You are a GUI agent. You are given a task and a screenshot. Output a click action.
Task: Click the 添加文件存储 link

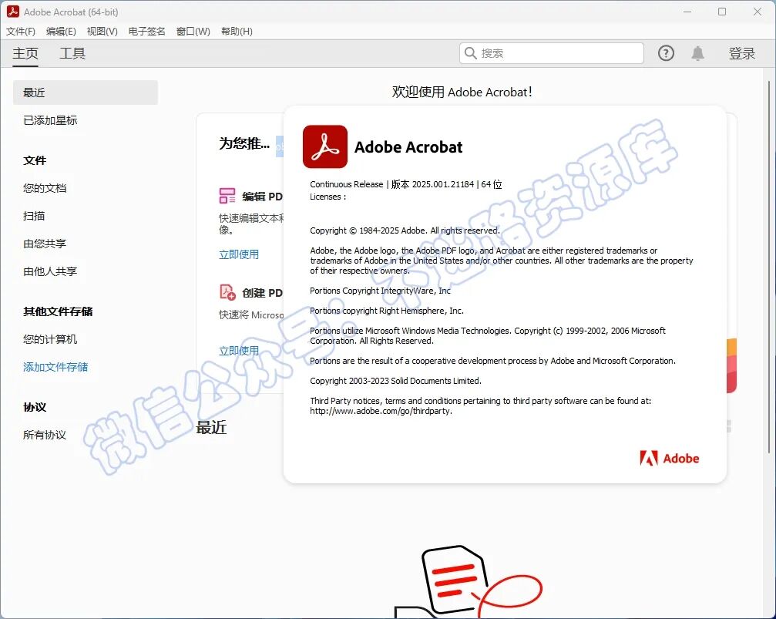pyautogui.click(x=55, y=367)
